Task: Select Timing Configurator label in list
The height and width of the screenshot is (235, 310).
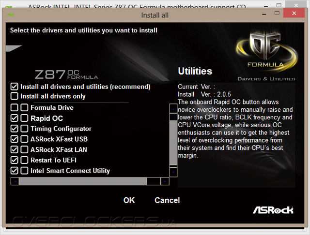Action: tap(61, 129)
